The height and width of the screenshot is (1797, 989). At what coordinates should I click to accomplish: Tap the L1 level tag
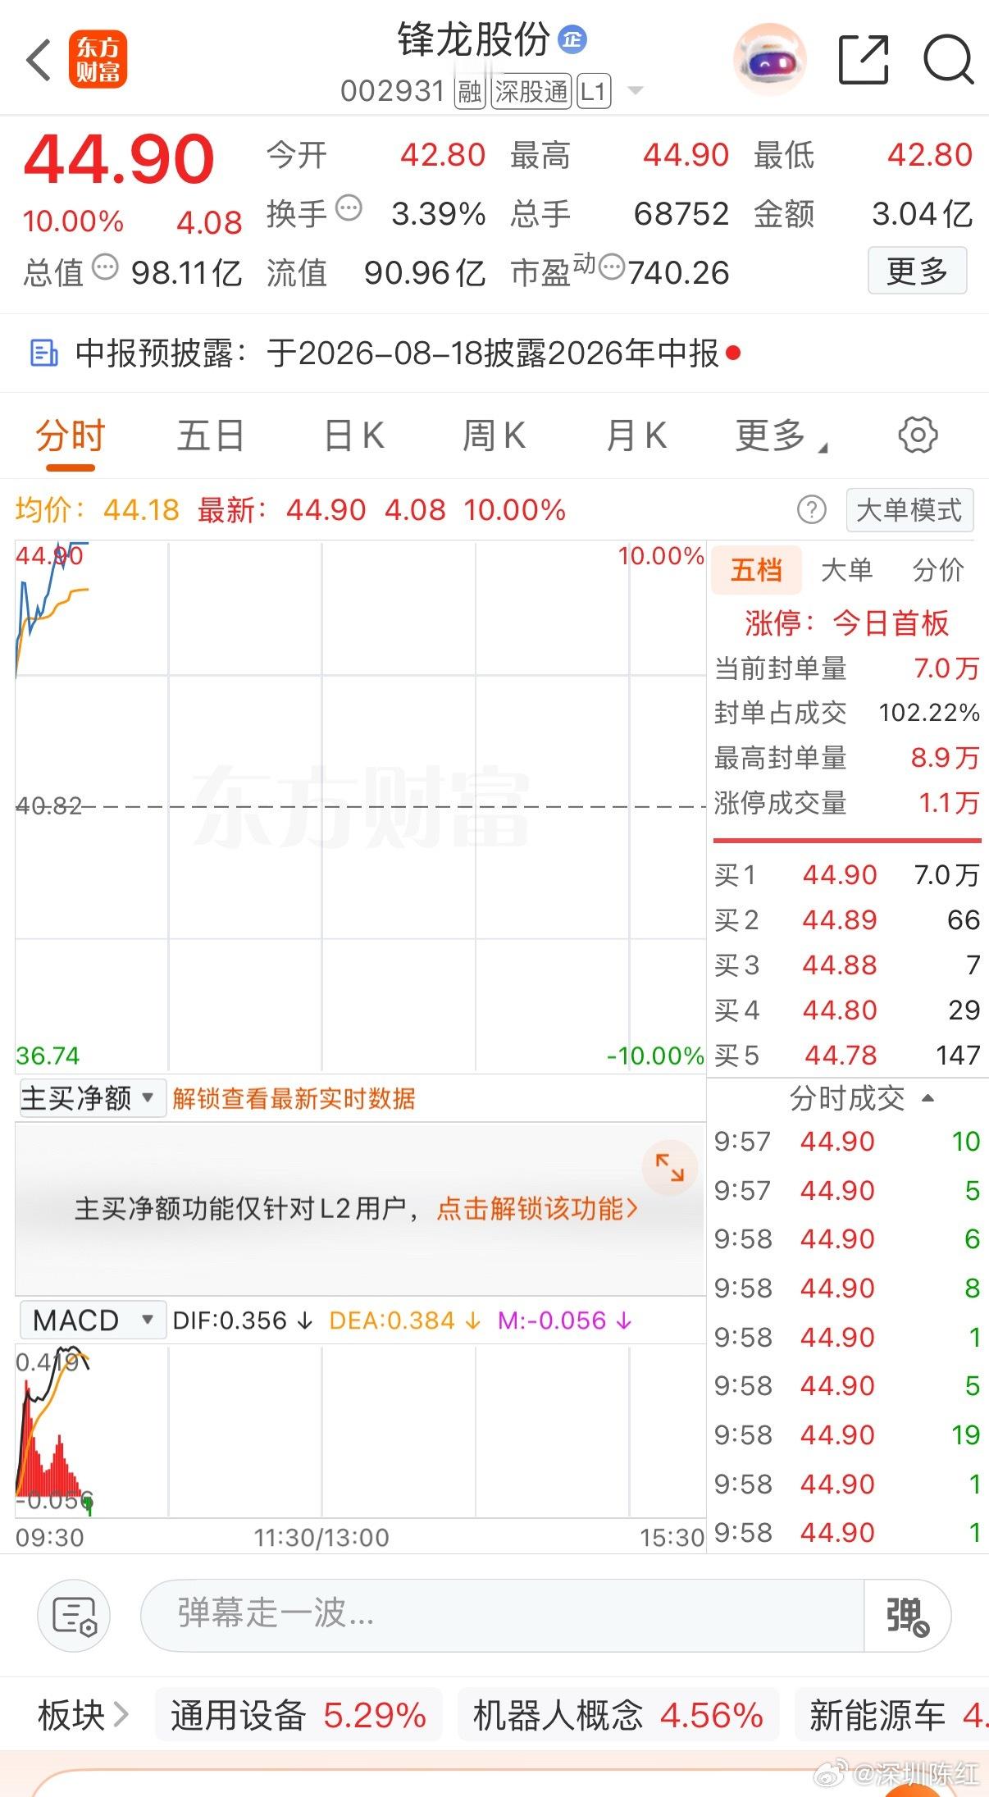(593, 91)
